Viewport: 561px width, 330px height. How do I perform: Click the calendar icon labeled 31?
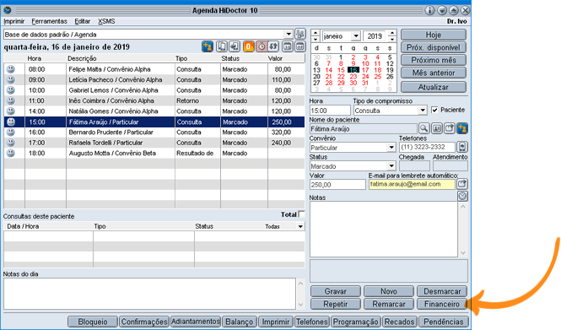(288, 46)
